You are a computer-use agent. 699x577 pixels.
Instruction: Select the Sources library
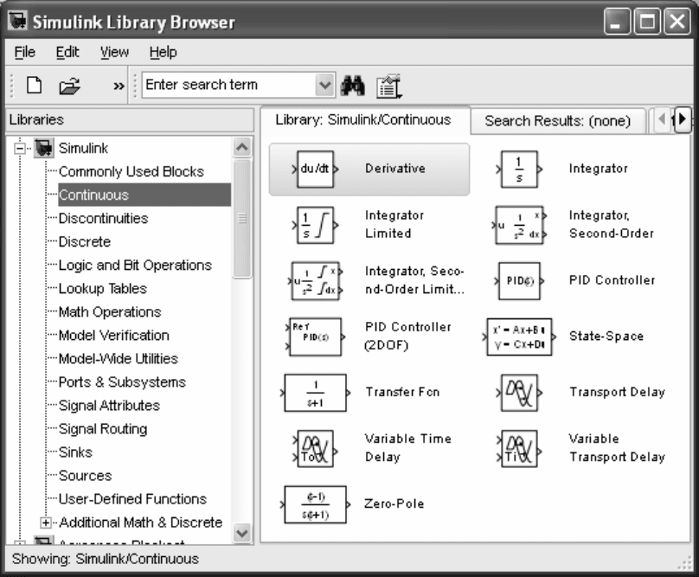(85, 475)
